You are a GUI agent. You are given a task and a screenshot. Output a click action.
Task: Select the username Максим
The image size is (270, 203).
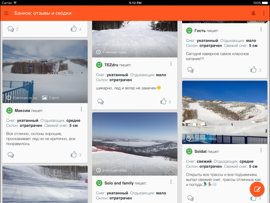click(22, 111)
